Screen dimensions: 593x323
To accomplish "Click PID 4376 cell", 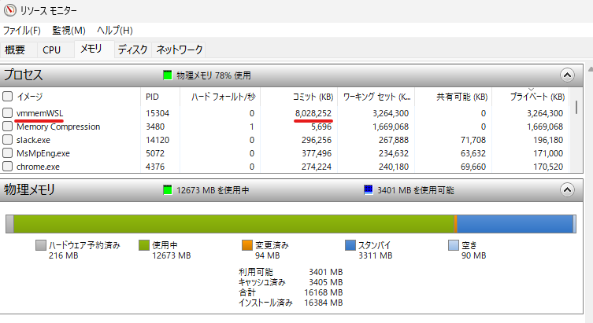I will click(x=155, y=167).
